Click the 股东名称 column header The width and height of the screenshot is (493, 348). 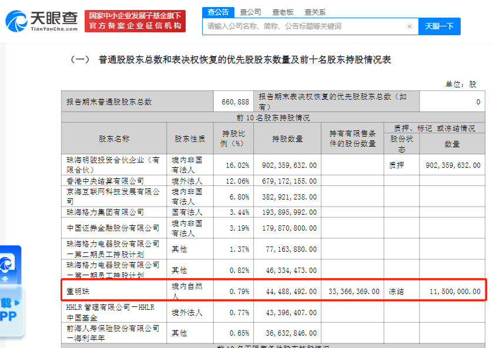[x=114, y=138]
